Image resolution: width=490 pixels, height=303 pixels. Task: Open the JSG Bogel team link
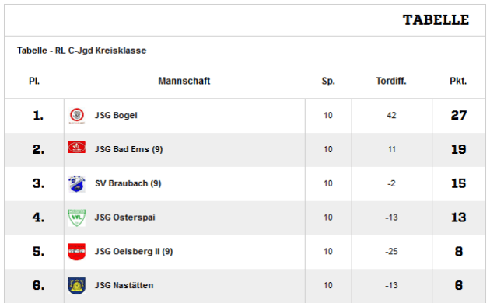[116, 116]
